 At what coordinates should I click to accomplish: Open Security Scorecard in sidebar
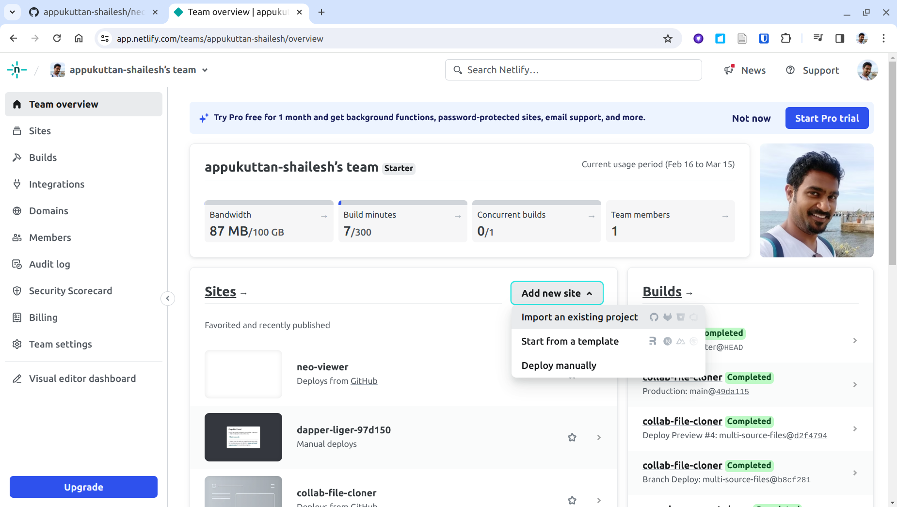point(70,291)
